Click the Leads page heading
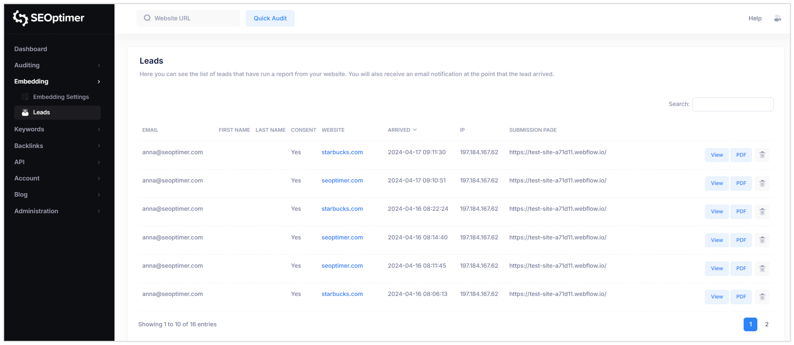 click(151, 61)
